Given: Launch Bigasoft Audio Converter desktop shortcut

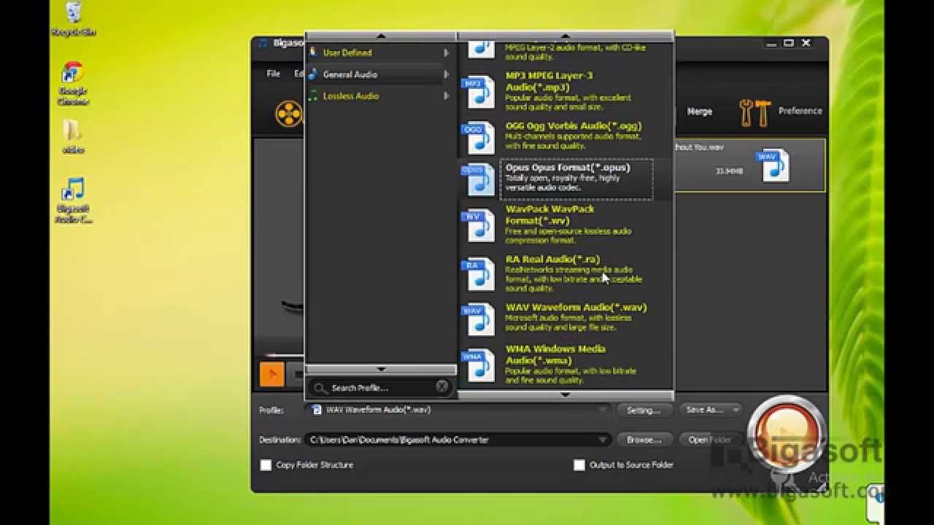Looking at the screenshot, I should pos(73,201).
